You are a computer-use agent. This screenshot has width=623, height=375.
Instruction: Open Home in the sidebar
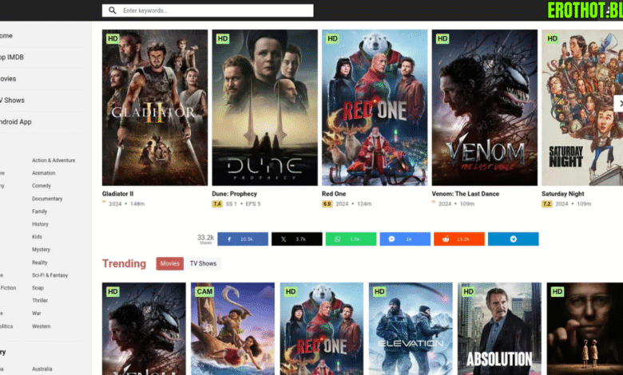[x=6, y=36]
